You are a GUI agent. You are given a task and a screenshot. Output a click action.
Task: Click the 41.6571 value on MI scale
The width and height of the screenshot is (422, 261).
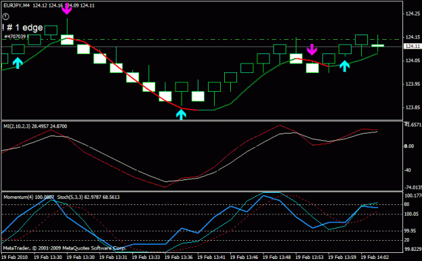pyautogui.click(x=413, y=125)
